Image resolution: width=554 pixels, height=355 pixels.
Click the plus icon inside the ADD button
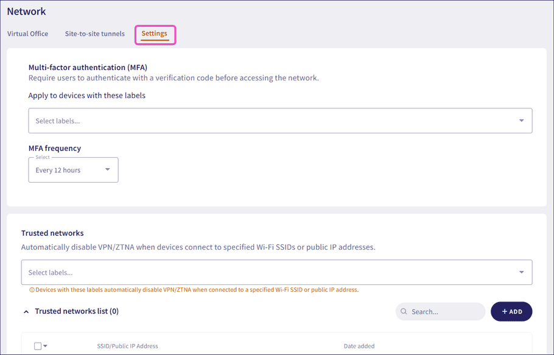503,311
